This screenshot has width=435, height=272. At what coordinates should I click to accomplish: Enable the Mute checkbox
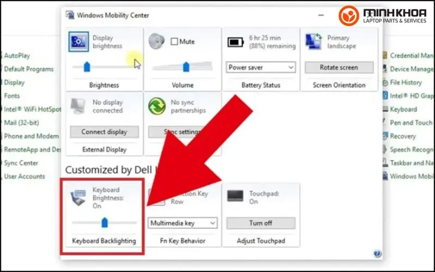point(175,41)
